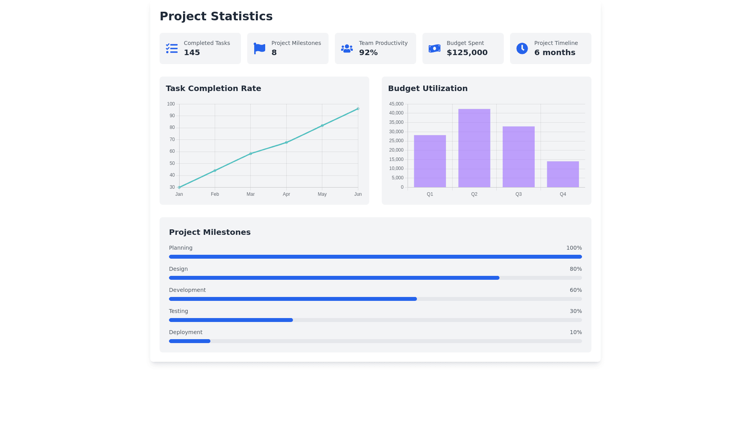Image resolution: width=751 pixels, height=422 pixels.
Task: Click the Development progress bar fill
Action: click(293, 299)
